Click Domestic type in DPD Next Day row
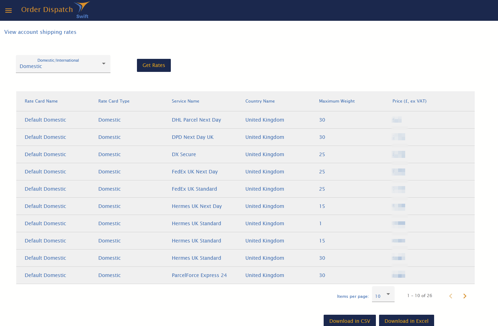 click(109, 137)
